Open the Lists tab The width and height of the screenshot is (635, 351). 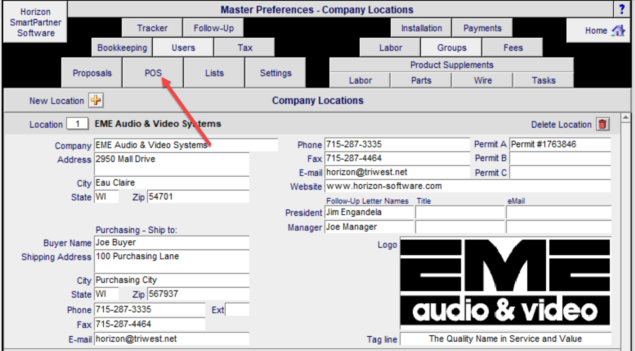tap(214, 73)
